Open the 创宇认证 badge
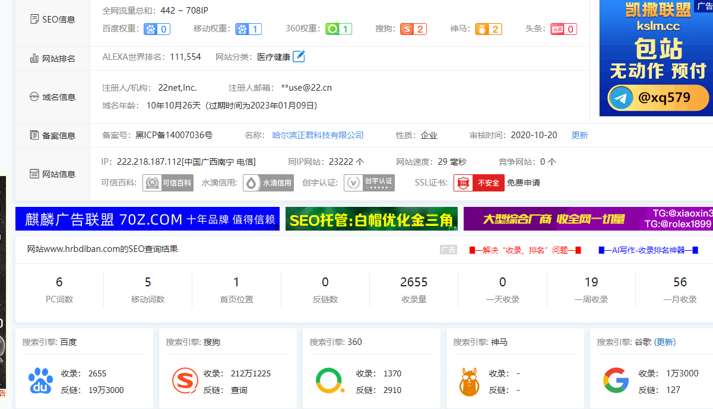Viewport: 713px width, 409px height. click(x=369, y=183)
